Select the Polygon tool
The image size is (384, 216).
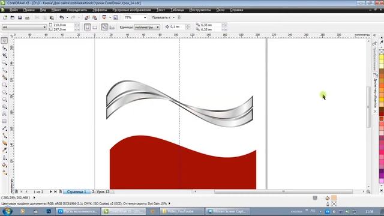click(x=4, y=100)
